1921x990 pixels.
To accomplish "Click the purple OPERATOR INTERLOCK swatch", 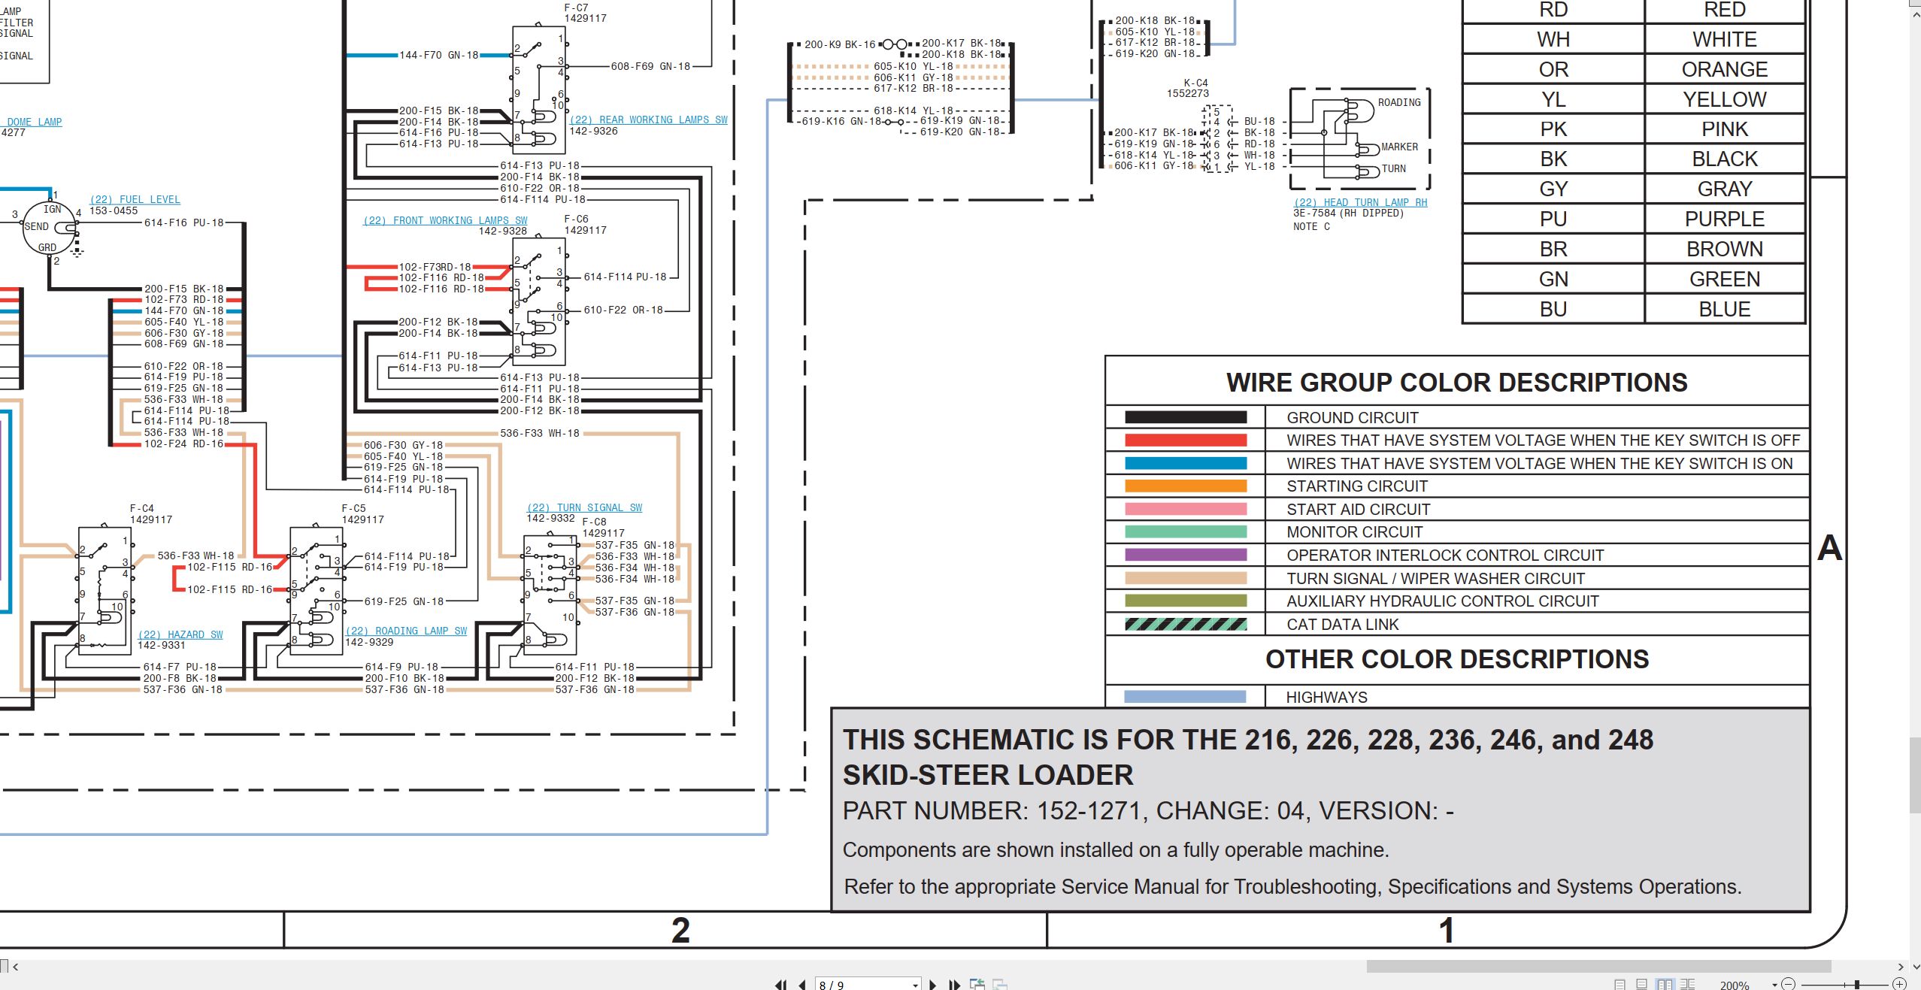I will click(x=1186, y=555).
